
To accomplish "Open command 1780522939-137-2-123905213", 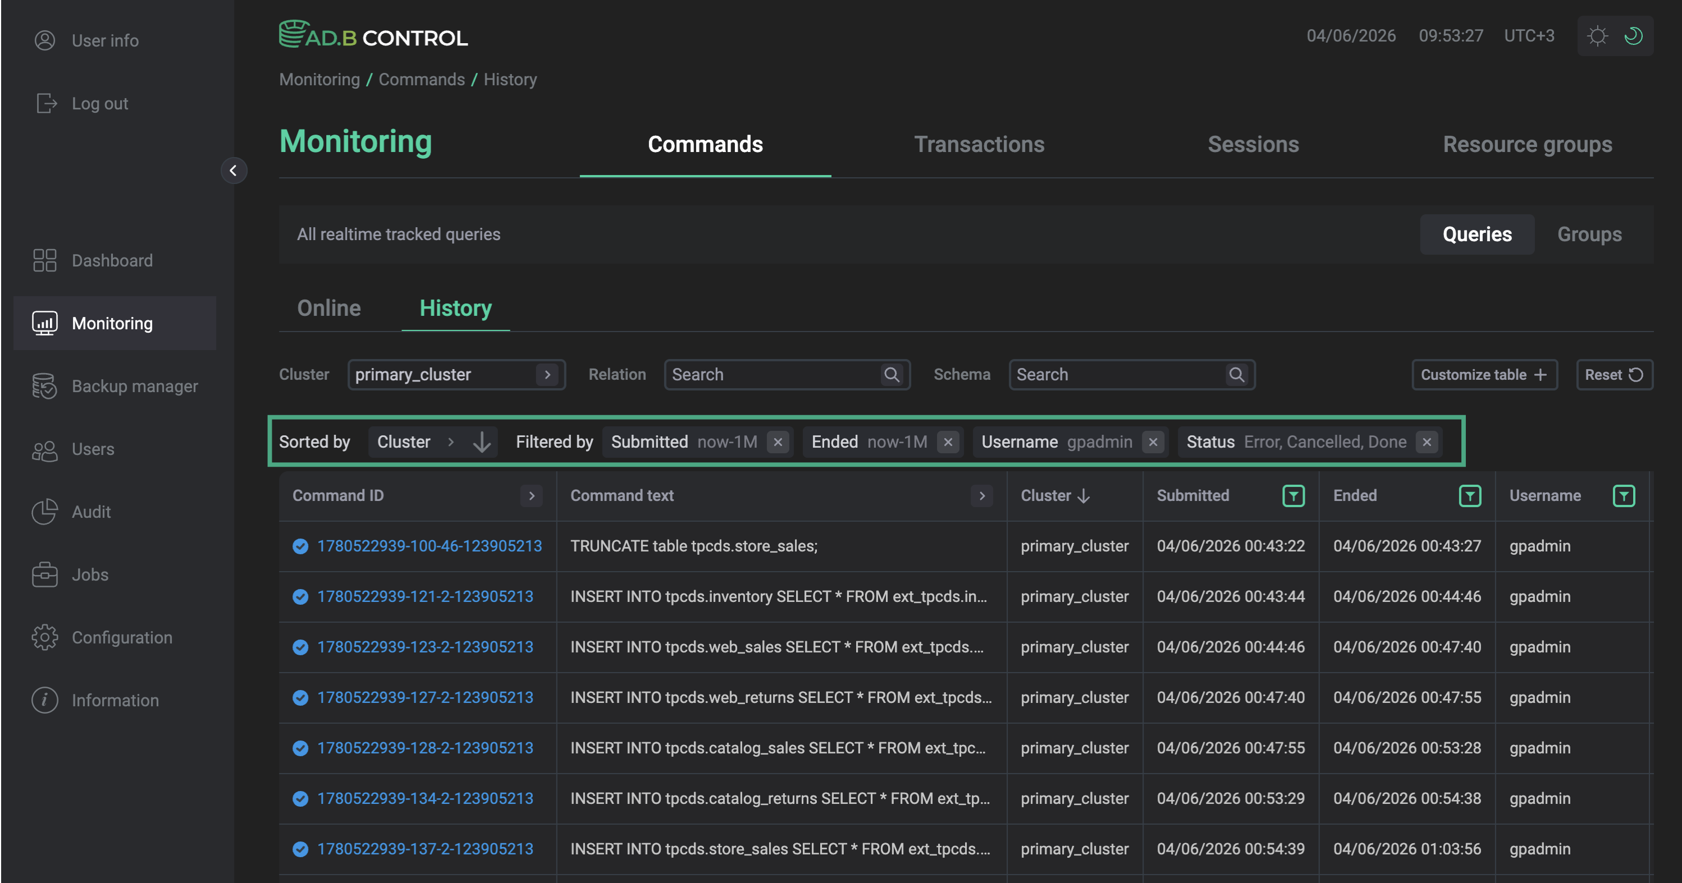I will click(x=425, y=849).
